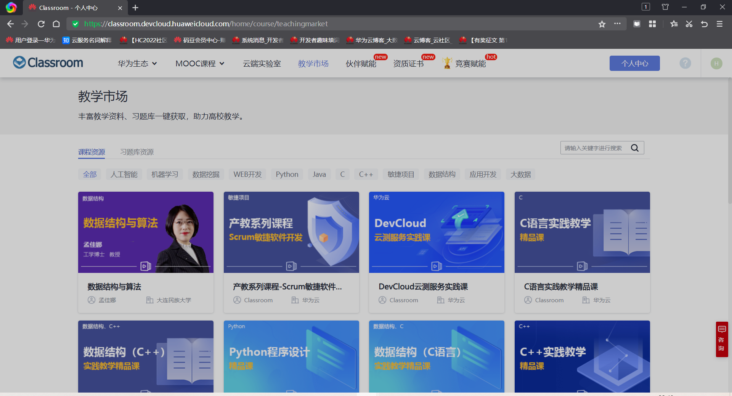Open the browser home page
This screenshot has width=732, height=396.
pos(56,24)
